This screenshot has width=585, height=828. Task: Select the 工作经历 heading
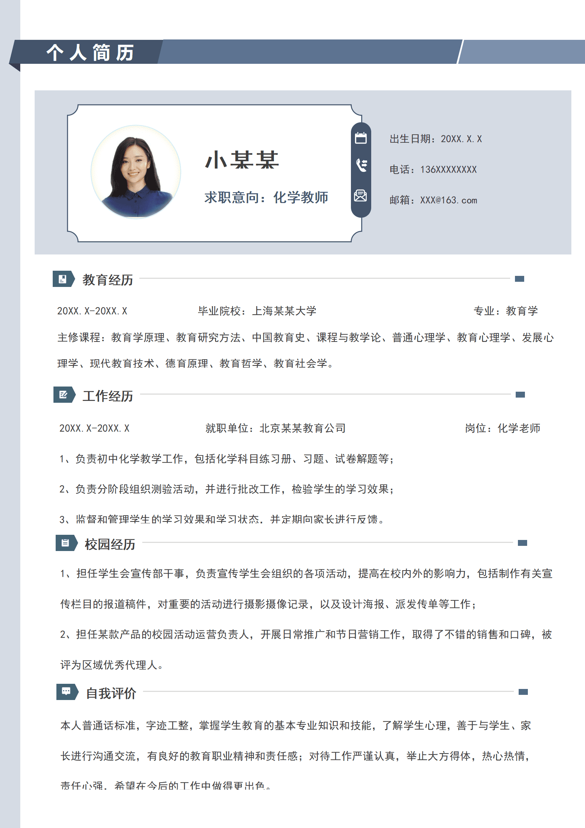tap(107, 396)
